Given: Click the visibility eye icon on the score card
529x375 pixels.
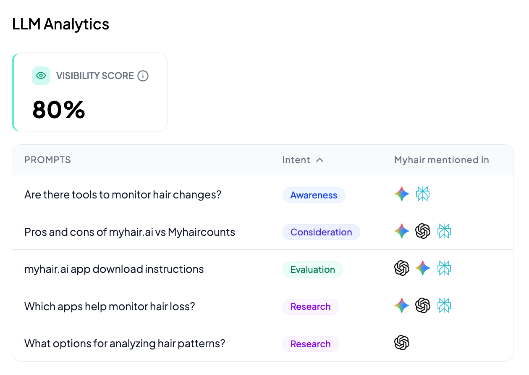Looking at the screenshot, I should tap(41, 76).
